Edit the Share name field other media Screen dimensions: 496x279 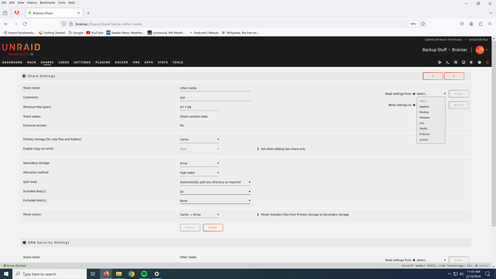(215, 88)
